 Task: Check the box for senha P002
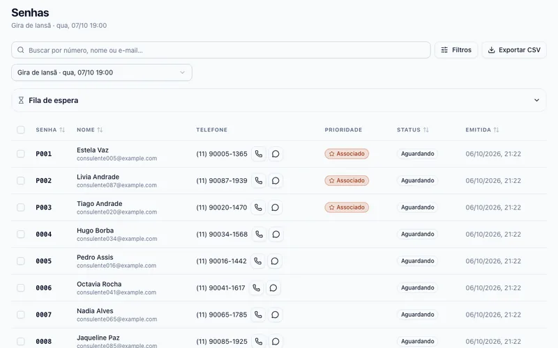point(21,180)
